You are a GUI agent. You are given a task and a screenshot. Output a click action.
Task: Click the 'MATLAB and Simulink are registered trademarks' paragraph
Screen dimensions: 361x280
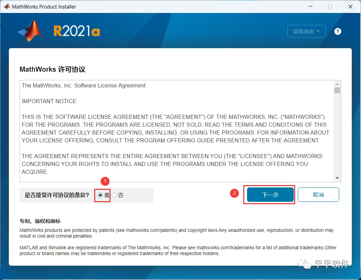point(178,251)
